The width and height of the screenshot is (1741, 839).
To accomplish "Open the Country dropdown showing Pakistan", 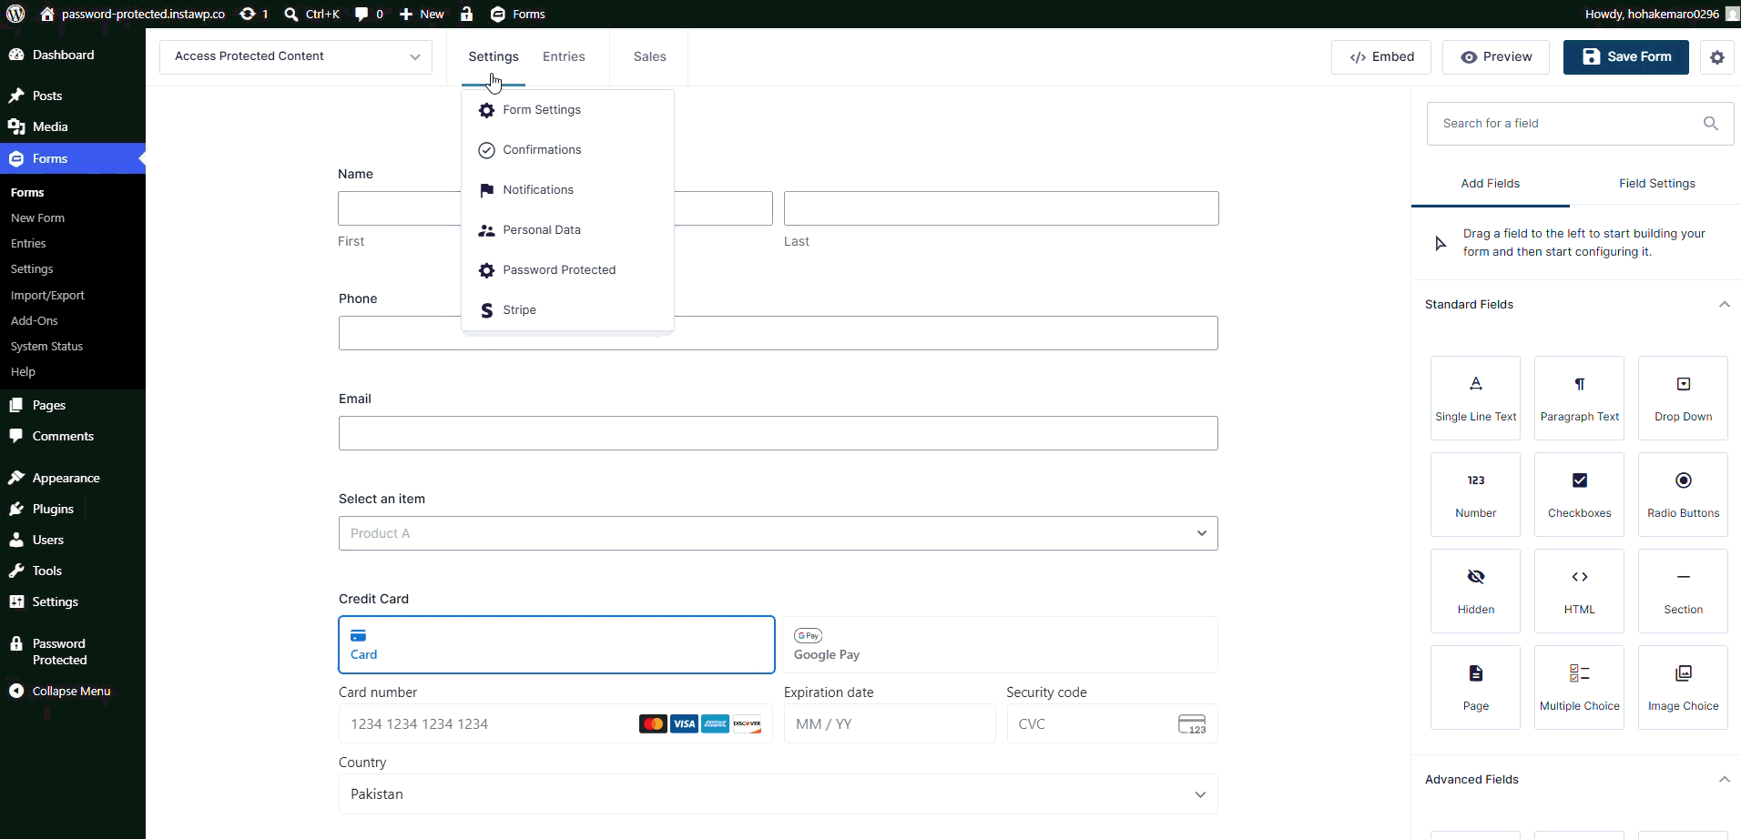I will coord(779,794).
